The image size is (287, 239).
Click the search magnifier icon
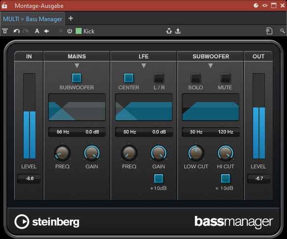click(x=283, y=31)
